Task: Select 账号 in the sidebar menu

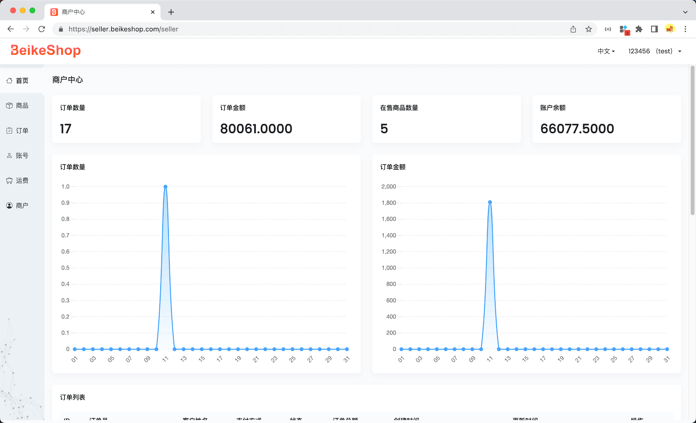Action: (22, 156)
